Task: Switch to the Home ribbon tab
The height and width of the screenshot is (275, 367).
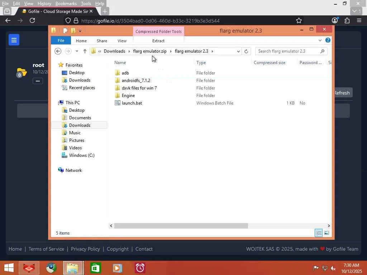Action: [81, 41]
